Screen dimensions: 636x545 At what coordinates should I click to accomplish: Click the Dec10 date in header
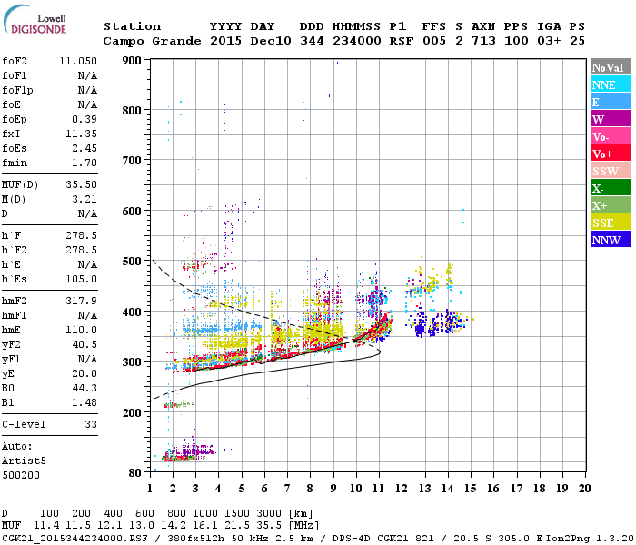point(271,41)
